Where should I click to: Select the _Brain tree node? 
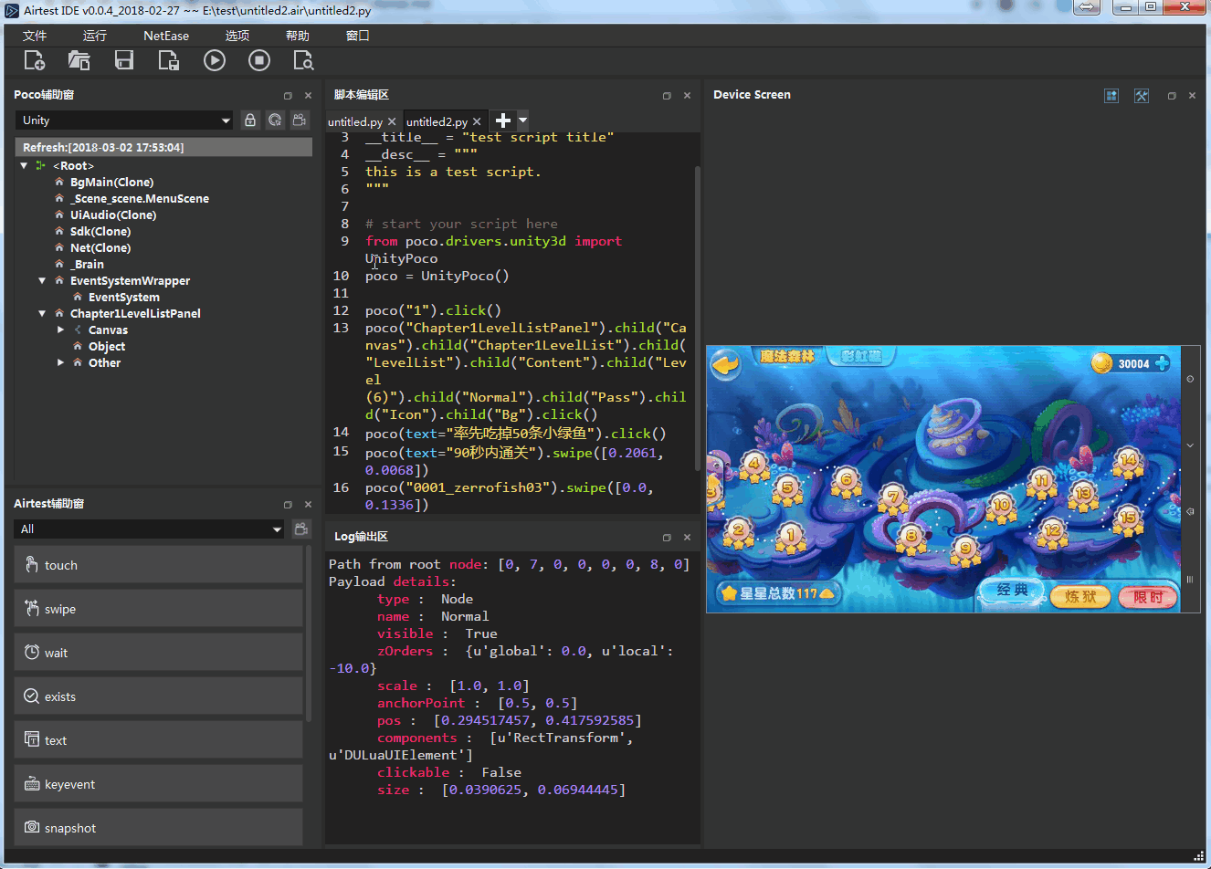(x=88, y=264)
